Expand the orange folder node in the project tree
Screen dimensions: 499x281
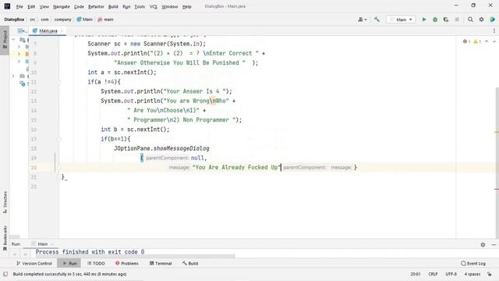pyautogui.click(x=19, y=54)
